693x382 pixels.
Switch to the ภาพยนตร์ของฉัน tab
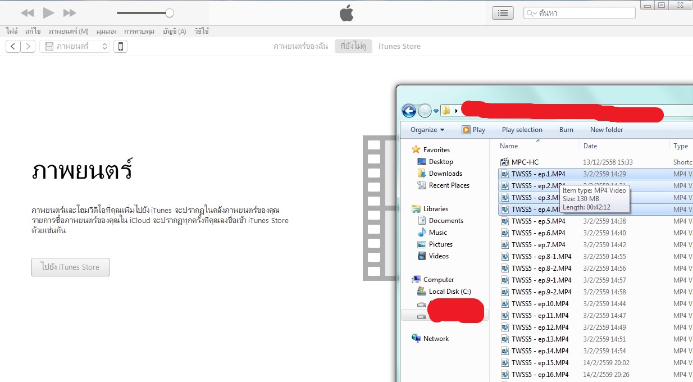coord(300,47)
